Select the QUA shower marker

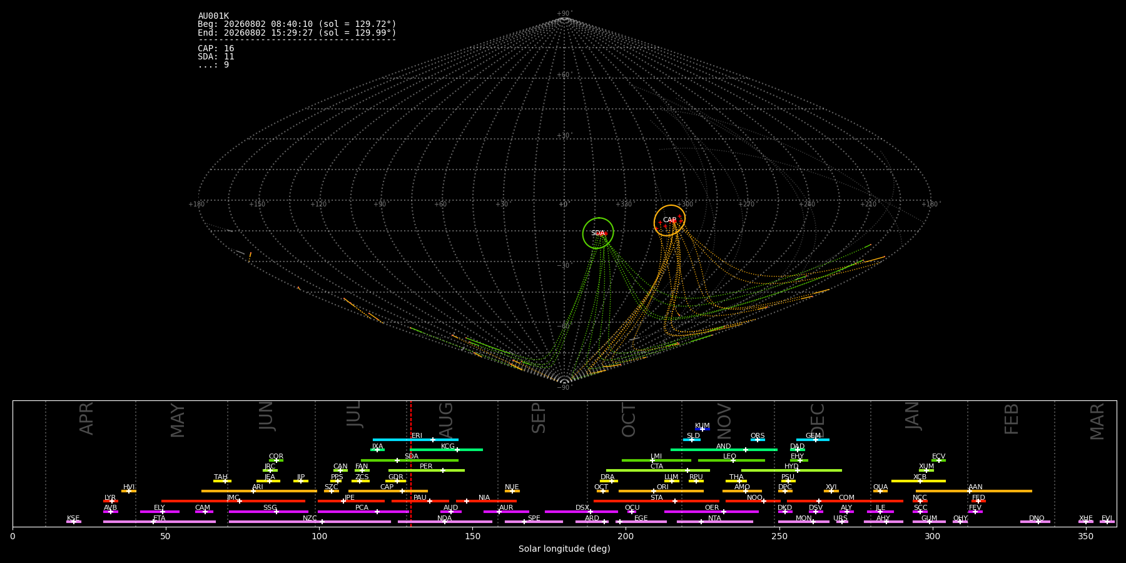880,491
